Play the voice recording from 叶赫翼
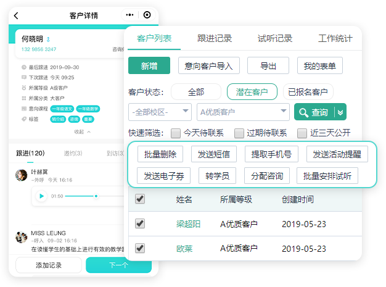This screenshot has height=287, width=386. click(x=41, y=196)
